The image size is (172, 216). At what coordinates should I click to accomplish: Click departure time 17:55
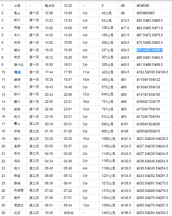coord(68,72)
